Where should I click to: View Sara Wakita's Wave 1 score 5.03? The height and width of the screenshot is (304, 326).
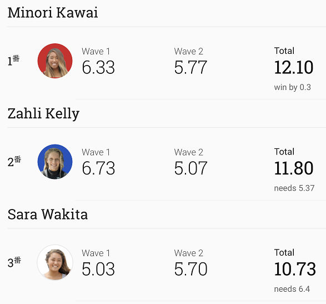[x=98, y=269]
